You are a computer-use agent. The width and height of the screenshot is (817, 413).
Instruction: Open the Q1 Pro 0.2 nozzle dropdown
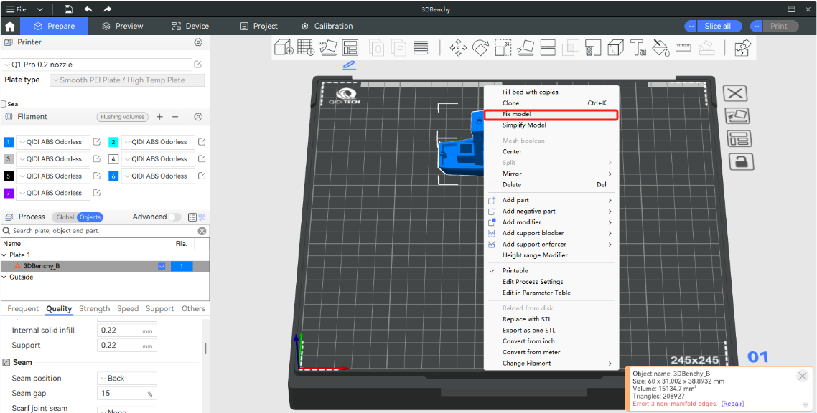click(x=95, y=65)
